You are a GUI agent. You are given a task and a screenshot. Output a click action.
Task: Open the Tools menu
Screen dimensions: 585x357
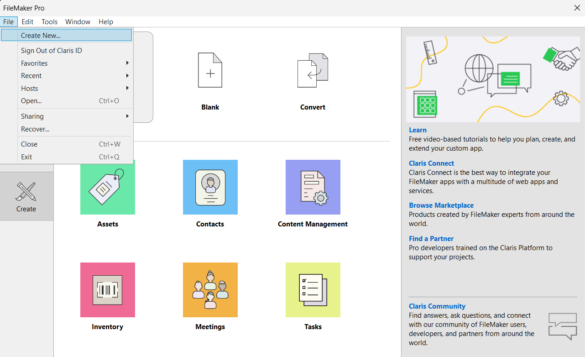click(x=49, y=21)
